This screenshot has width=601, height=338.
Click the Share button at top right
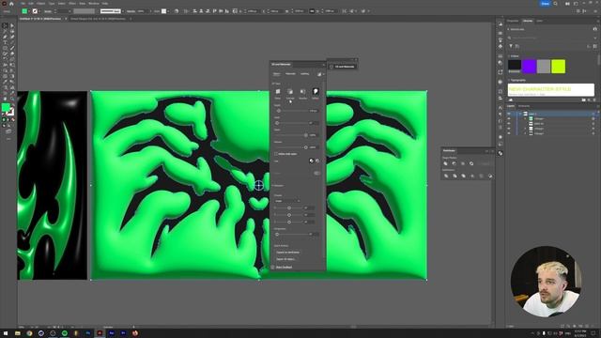click(545, 4)
